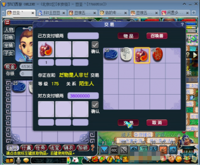The width and height of the screenshot is (200, 165).
Task: Click the 交易 trade button
Action: [128, 123]
